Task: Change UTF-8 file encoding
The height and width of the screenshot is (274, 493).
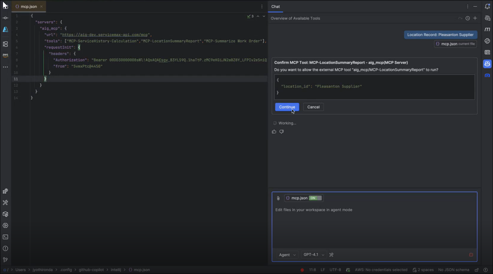Action: point(335,270)
